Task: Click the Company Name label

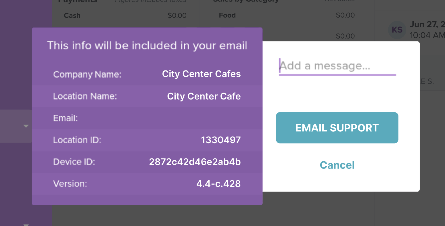Action: tap(87, 74)
